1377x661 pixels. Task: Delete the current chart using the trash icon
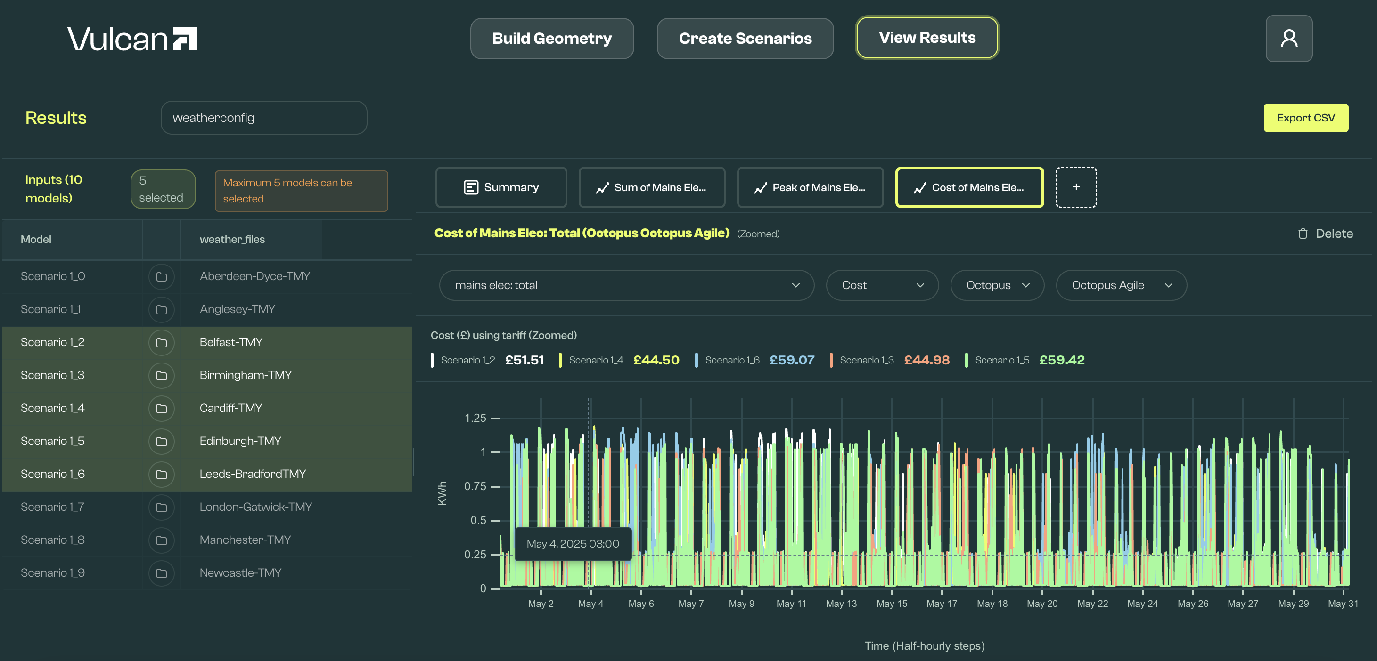pyautogui.click(x=1303, y=234)
